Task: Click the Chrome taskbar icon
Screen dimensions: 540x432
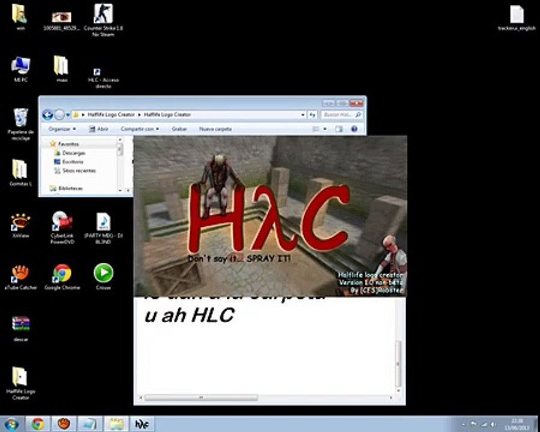Action: point(38,424)
